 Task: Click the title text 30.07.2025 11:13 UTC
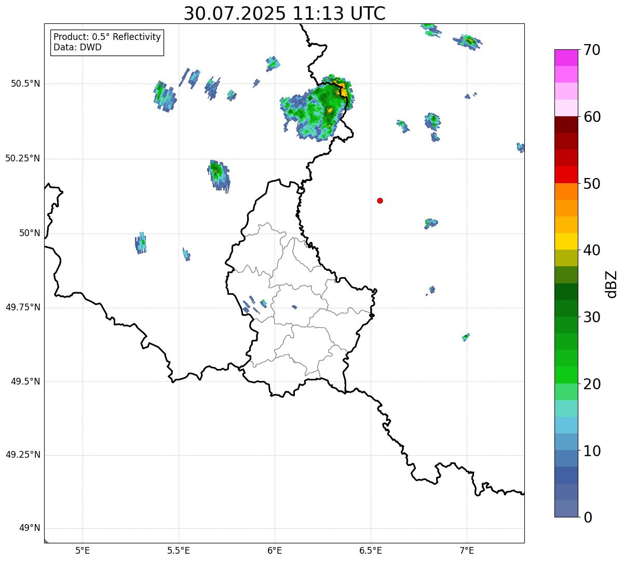pyautogui.click(x=284, y=13)
